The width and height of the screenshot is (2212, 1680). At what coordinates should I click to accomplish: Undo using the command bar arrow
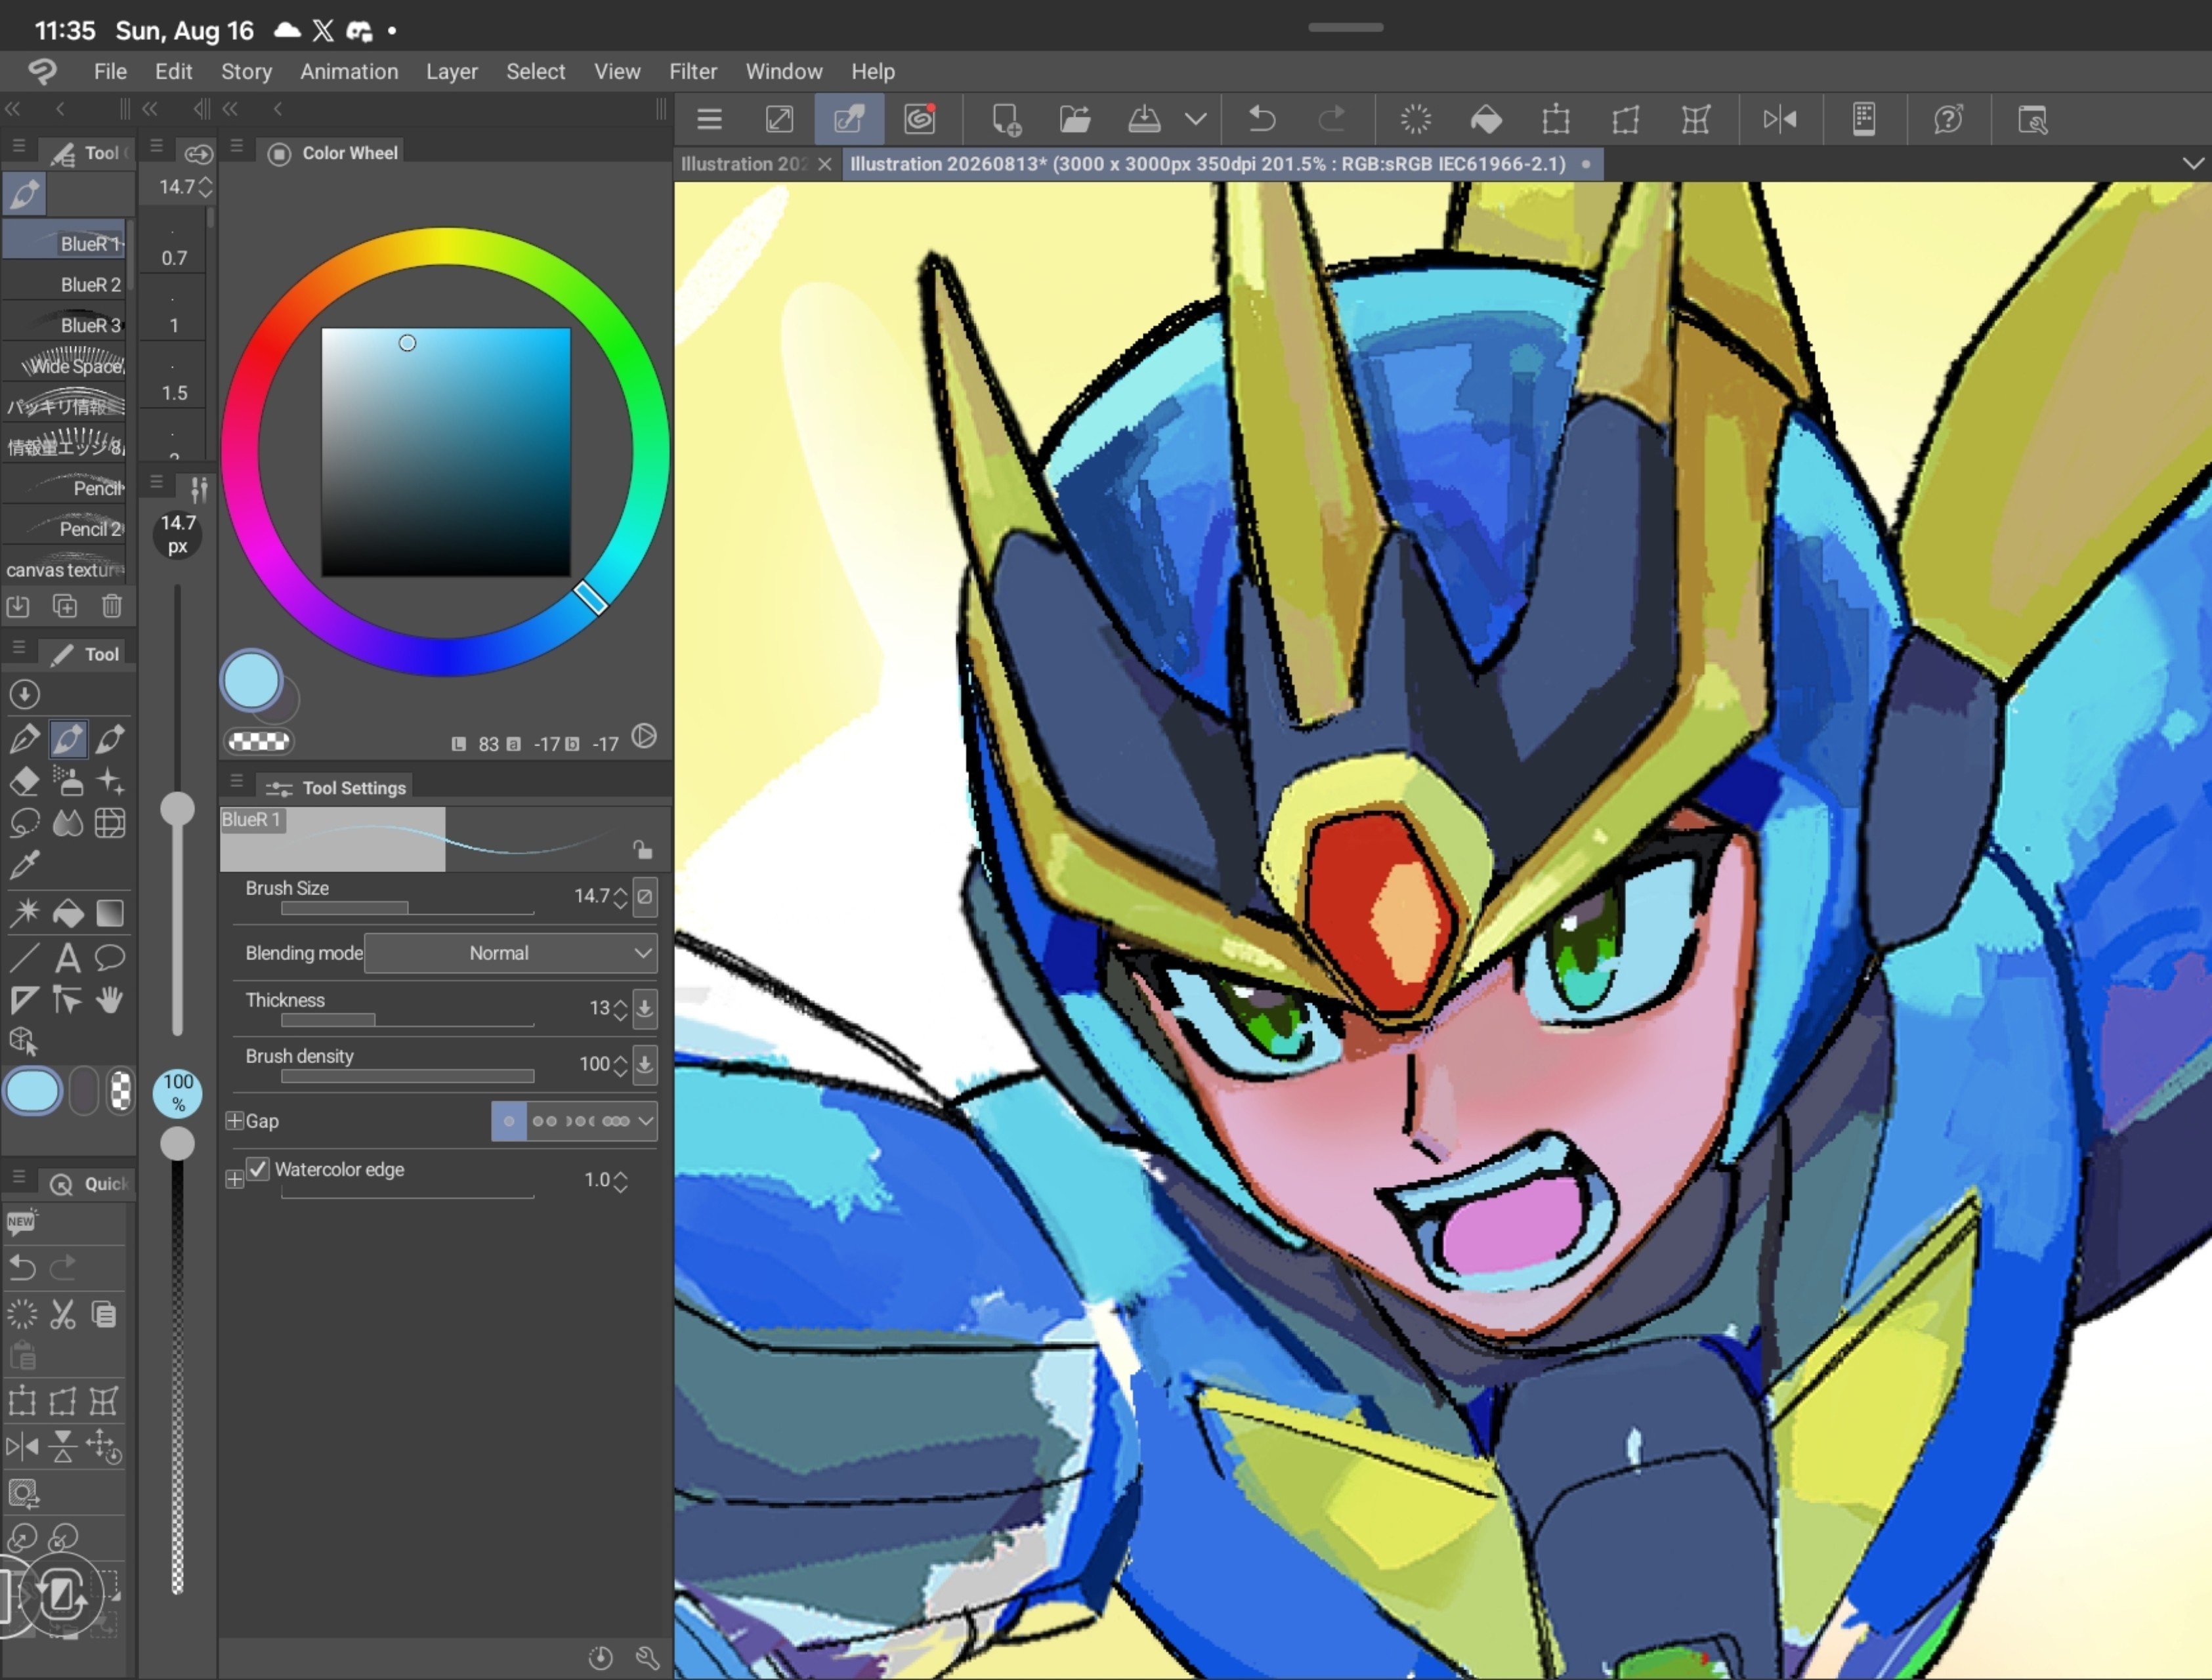click(x=1262, y=120)
